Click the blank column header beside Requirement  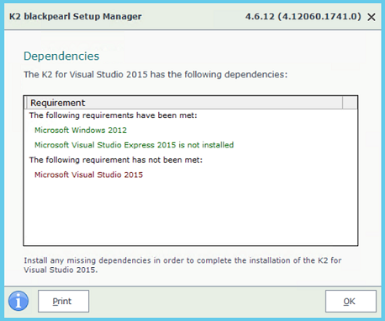[x=350, y=103]
